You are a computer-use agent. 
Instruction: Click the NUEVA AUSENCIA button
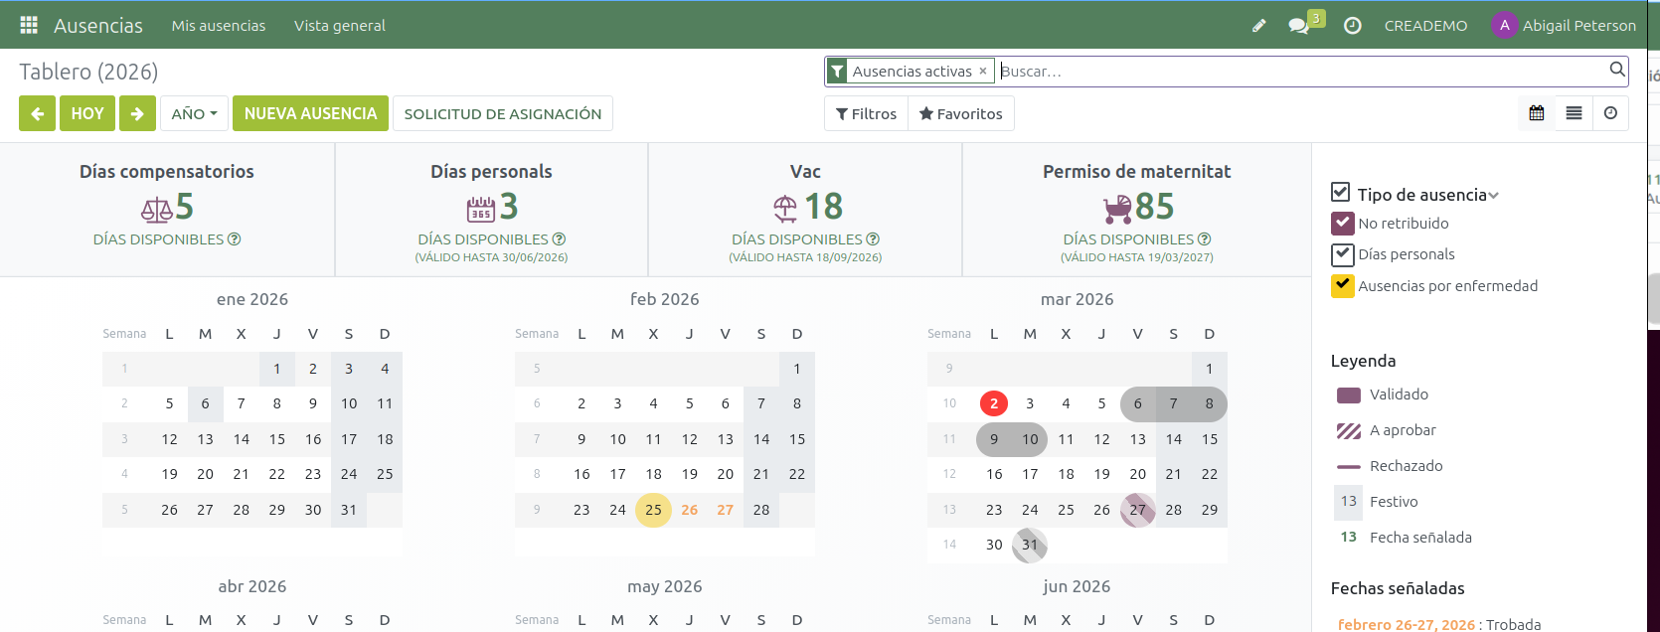pyautogui.click(x=310, y=113)
